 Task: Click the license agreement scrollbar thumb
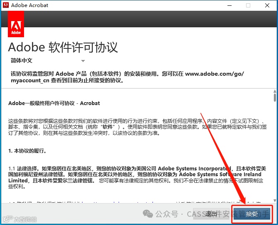tap(275, 97)
